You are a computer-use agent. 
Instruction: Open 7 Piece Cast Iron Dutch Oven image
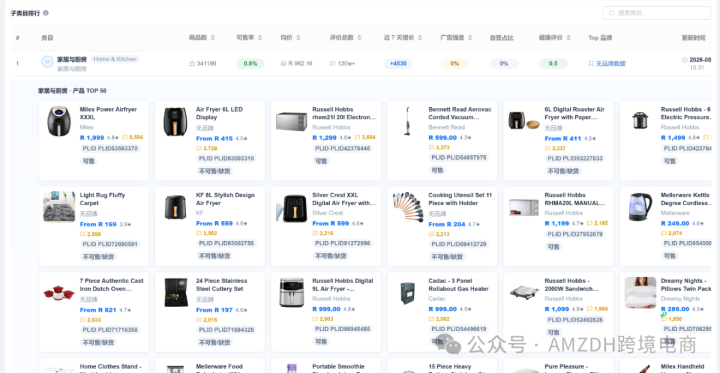(59, 292)
